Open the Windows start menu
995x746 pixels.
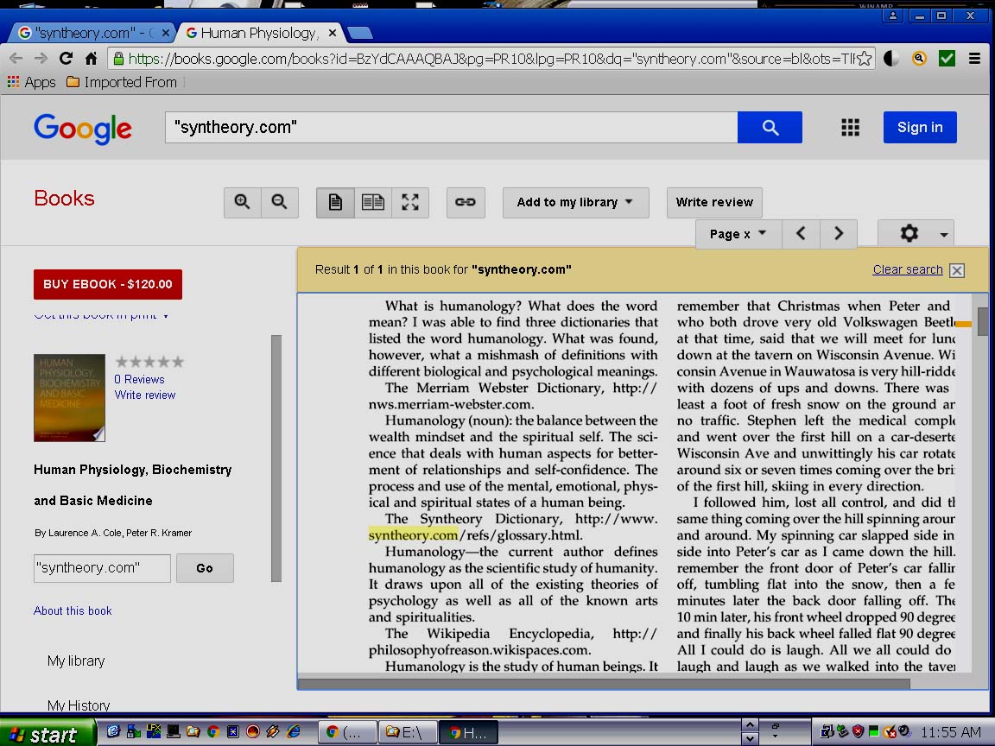(47, 734)
